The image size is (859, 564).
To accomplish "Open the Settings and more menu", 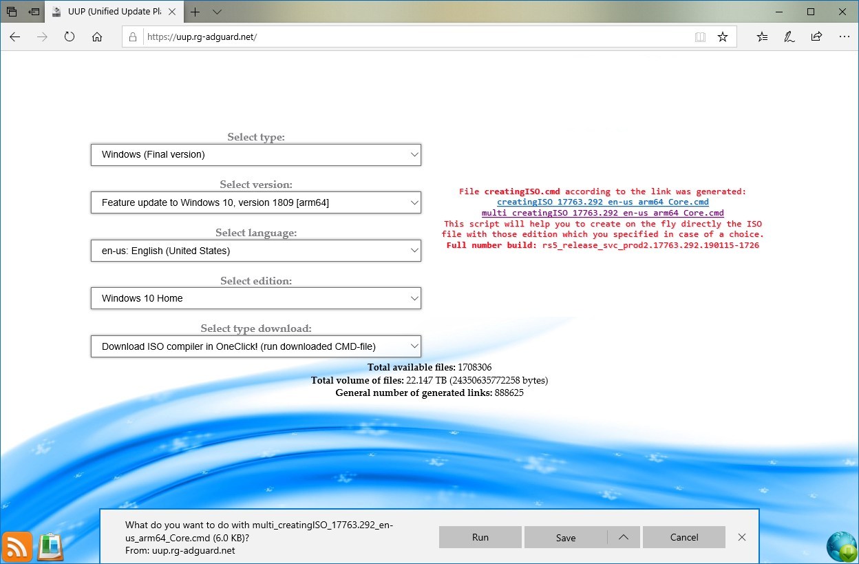I will click(843, 37).
